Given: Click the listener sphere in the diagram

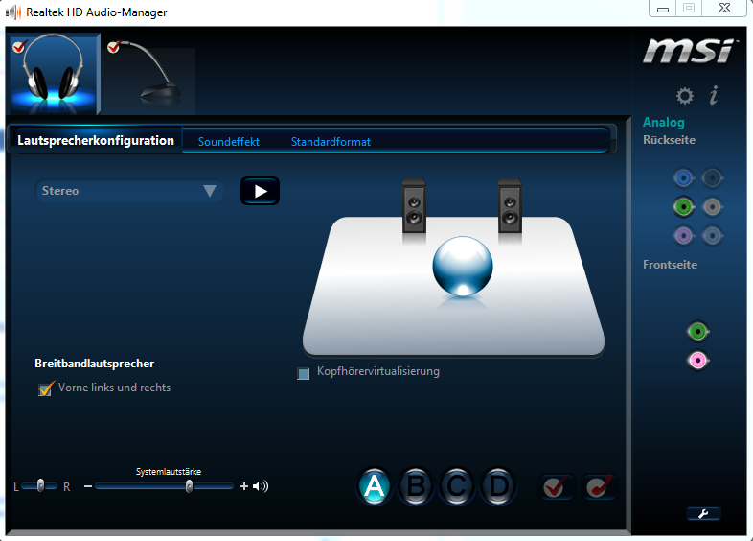Looking at the screenshot, I should click(x=463, y=266).
